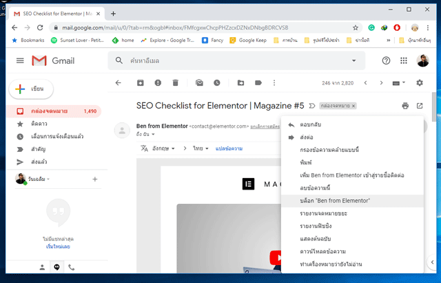The image size is (441, 283).
Task: Expand the search options dropdown arrow
Action: pyautogui.click(x=353, y=60)
